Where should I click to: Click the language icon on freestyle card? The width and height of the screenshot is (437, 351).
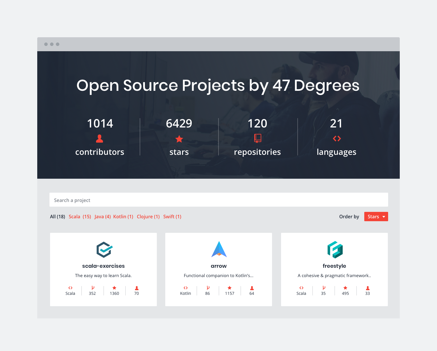(x=301, y=288)
